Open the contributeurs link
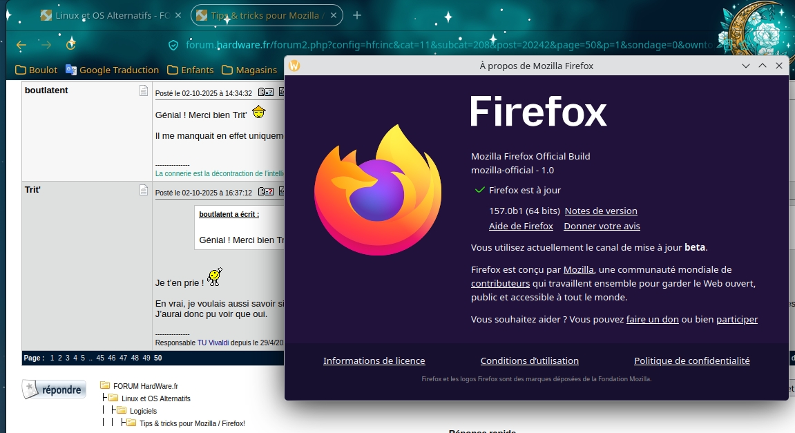 tap(501, 283)
